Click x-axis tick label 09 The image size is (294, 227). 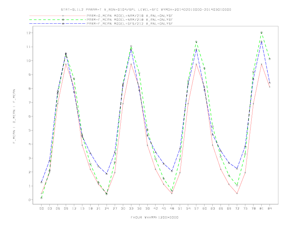pos(66,208)
